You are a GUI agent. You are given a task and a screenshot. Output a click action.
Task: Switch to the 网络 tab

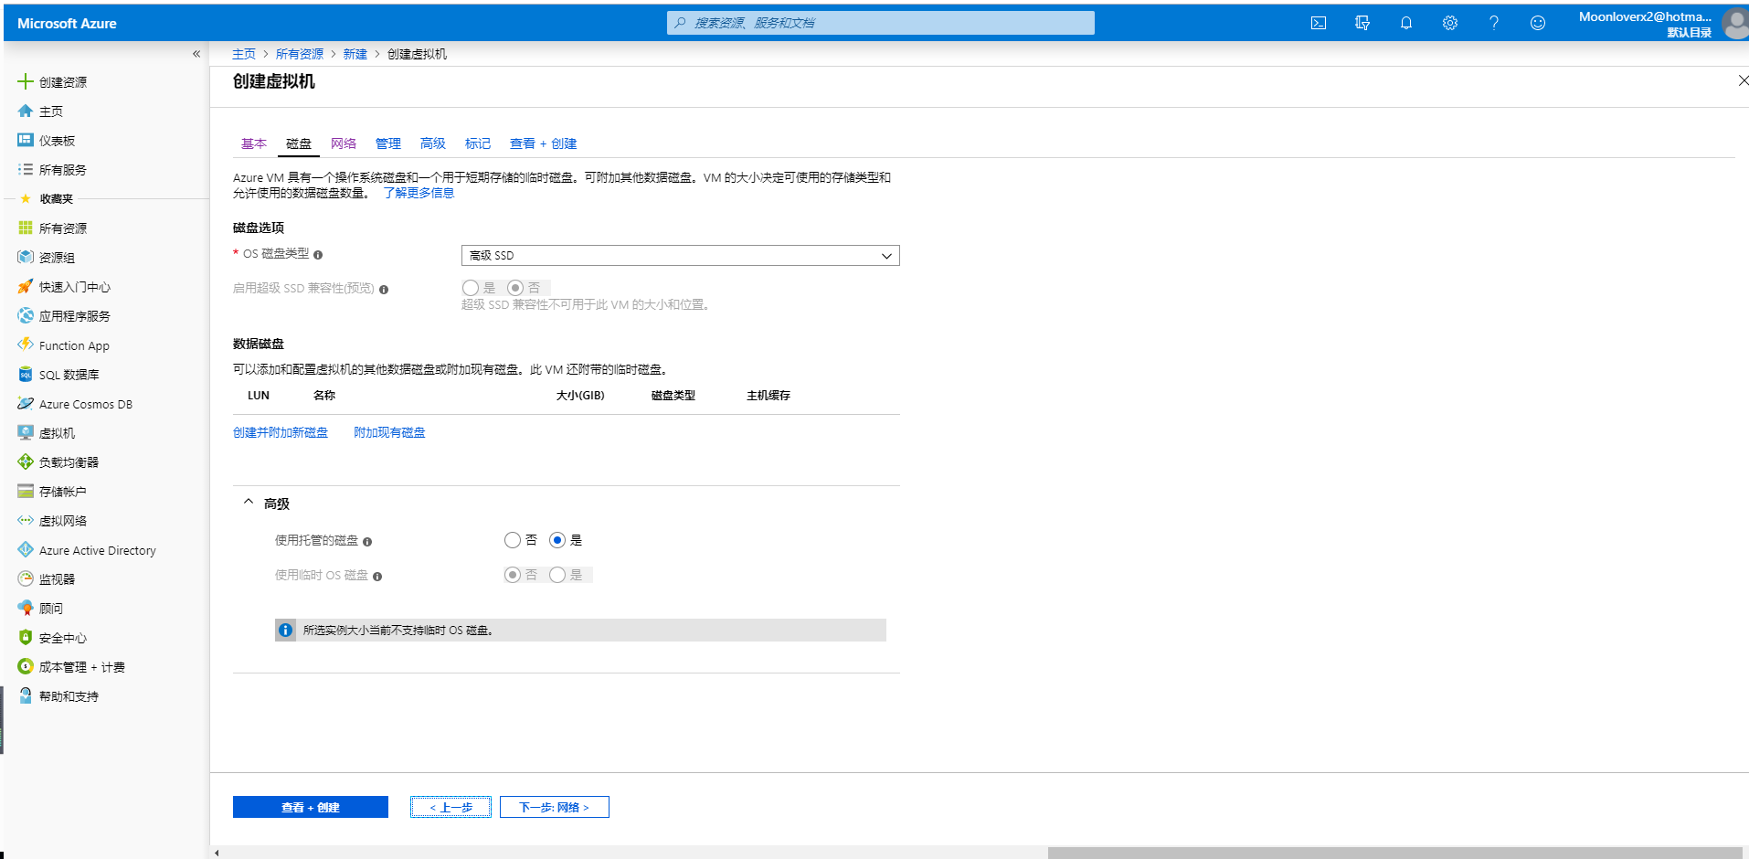[x=344, y=143]
